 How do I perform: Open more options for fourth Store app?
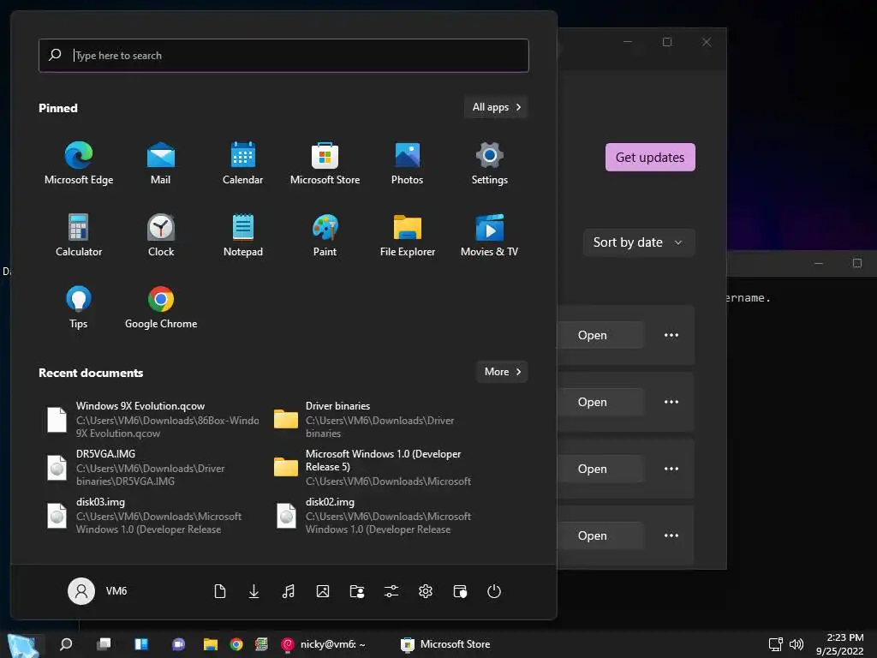(x=671, y=535)
